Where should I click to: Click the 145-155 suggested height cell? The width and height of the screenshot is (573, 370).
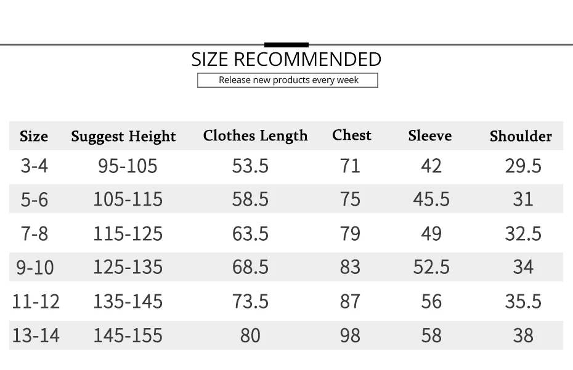128,336
